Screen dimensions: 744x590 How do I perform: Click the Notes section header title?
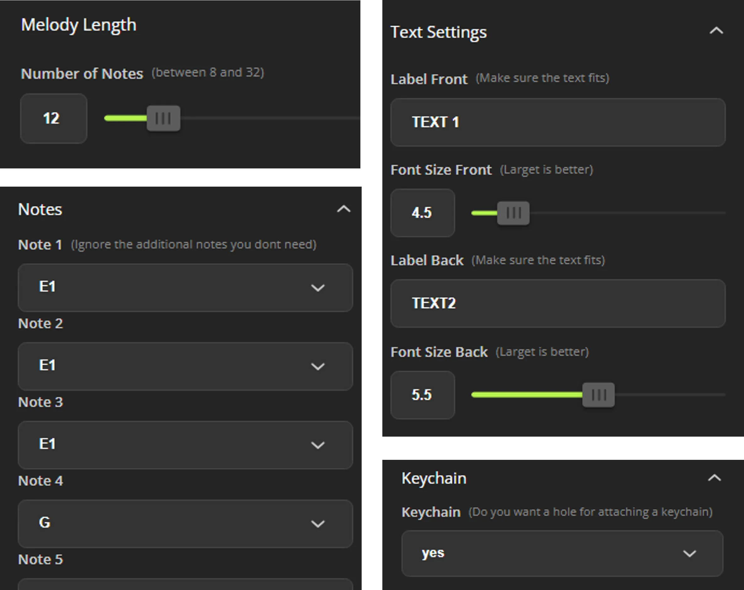click(x=40, y=210)
